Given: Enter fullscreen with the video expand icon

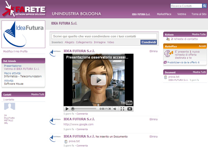Looking at the screenshot, I should pos(122,109).
